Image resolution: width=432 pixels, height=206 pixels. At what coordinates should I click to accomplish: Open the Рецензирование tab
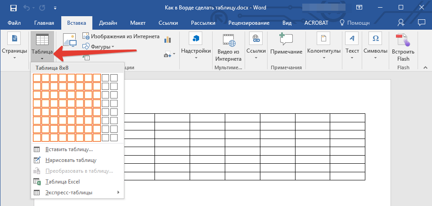pos(249,23)
